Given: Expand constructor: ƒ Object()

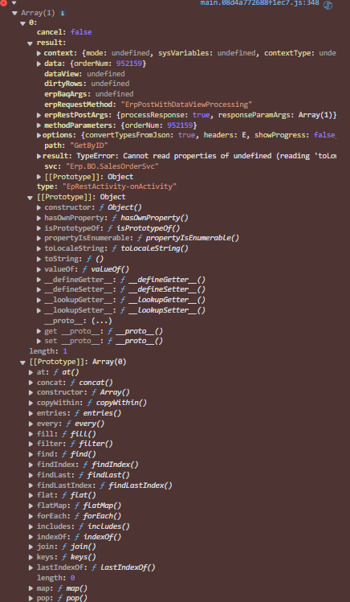Looking at the screenshot, I should point(39,207).
